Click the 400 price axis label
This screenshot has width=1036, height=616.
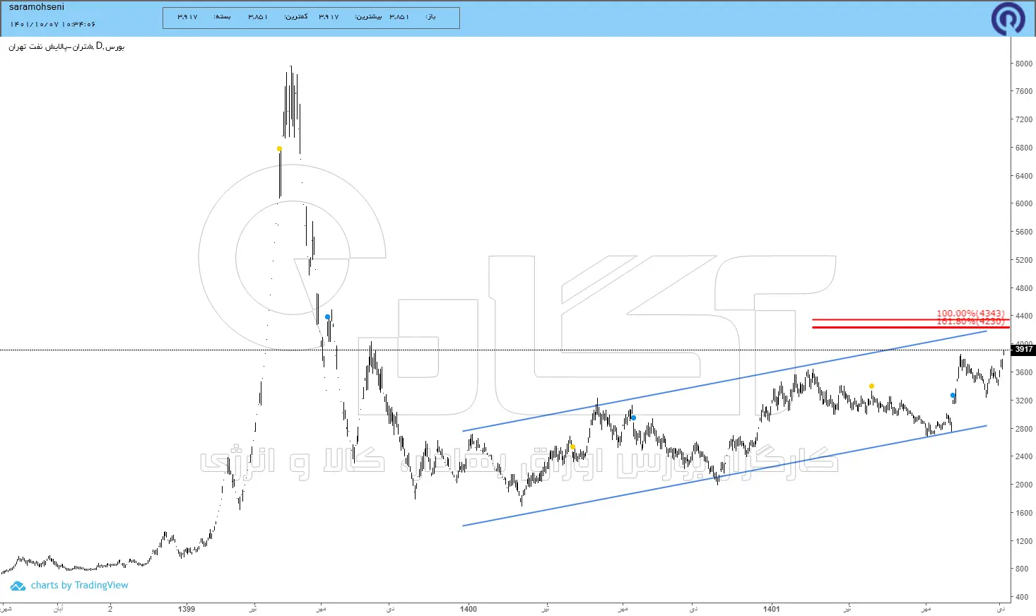click(x=1022, y=598)
